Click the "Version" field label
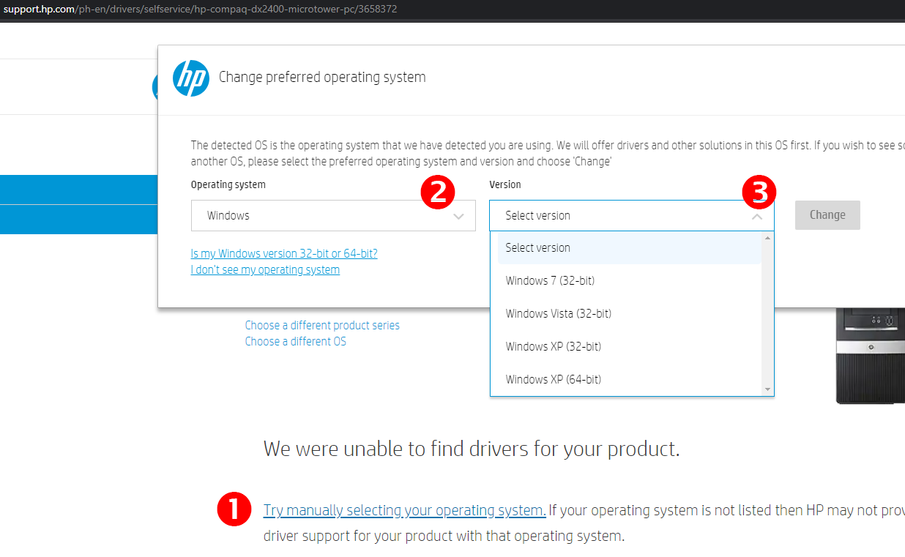Viewport: 905px width, 557px height. (x=505, y=185)
